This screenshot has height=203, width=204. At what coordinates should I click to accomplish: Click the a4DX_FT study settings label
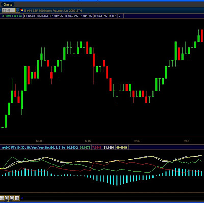pos(33,148)
